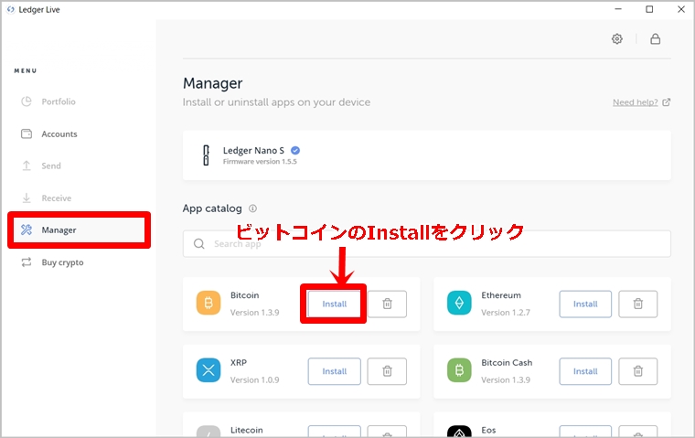695x438 pixels.
Task: Install the Ethereum app
Action: click(x=585, y=304)
